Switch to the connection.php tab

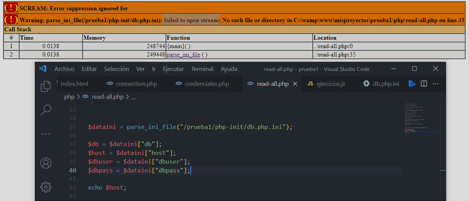136,84
